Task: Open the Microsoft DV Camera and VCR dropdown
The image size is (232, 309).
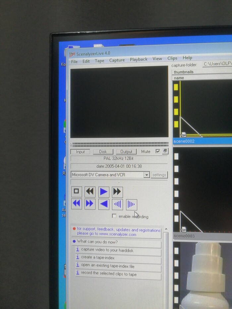Action: [146, 175]
